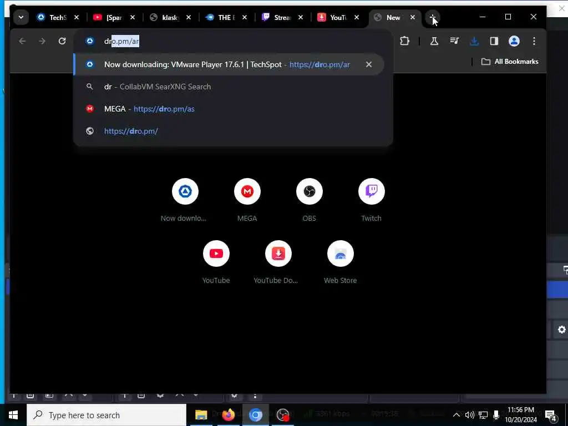Viewport: 568px width, 426px height.
Task: Close the New Tab tab
Action: (x=413, y=17)
